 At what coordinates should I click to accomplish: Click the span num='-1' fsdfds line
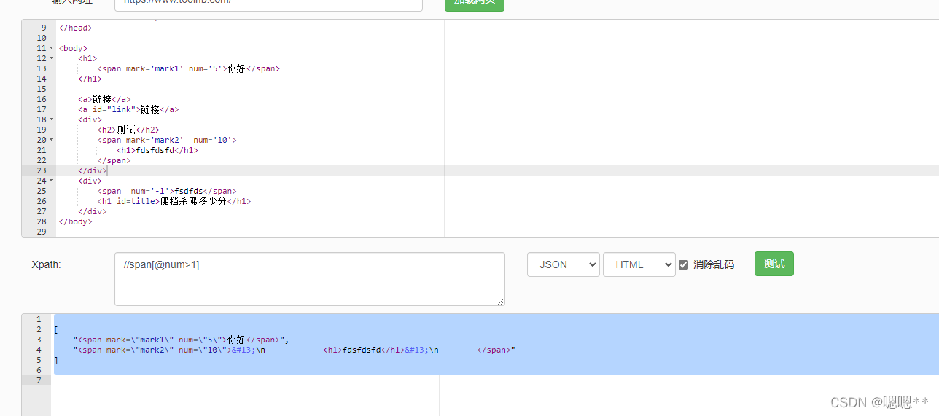[167, 191]
